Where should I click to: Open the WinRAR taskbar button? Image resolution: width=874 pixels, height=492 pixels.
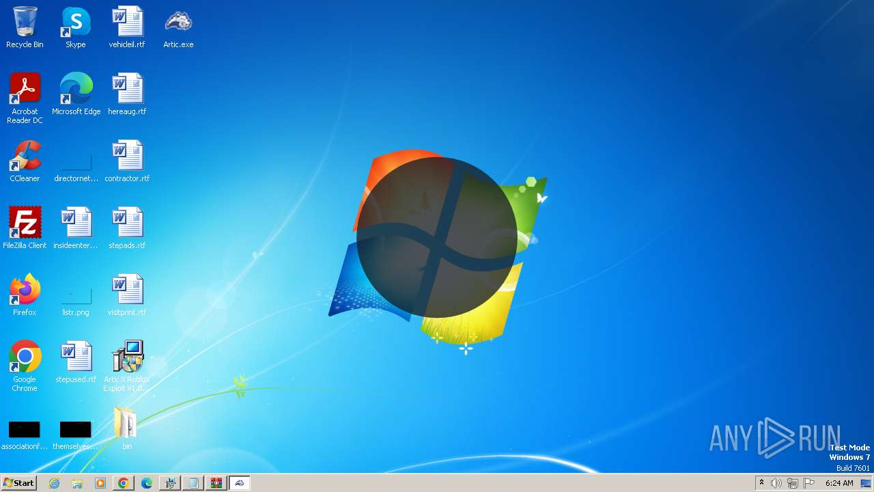tap(216, 483)
